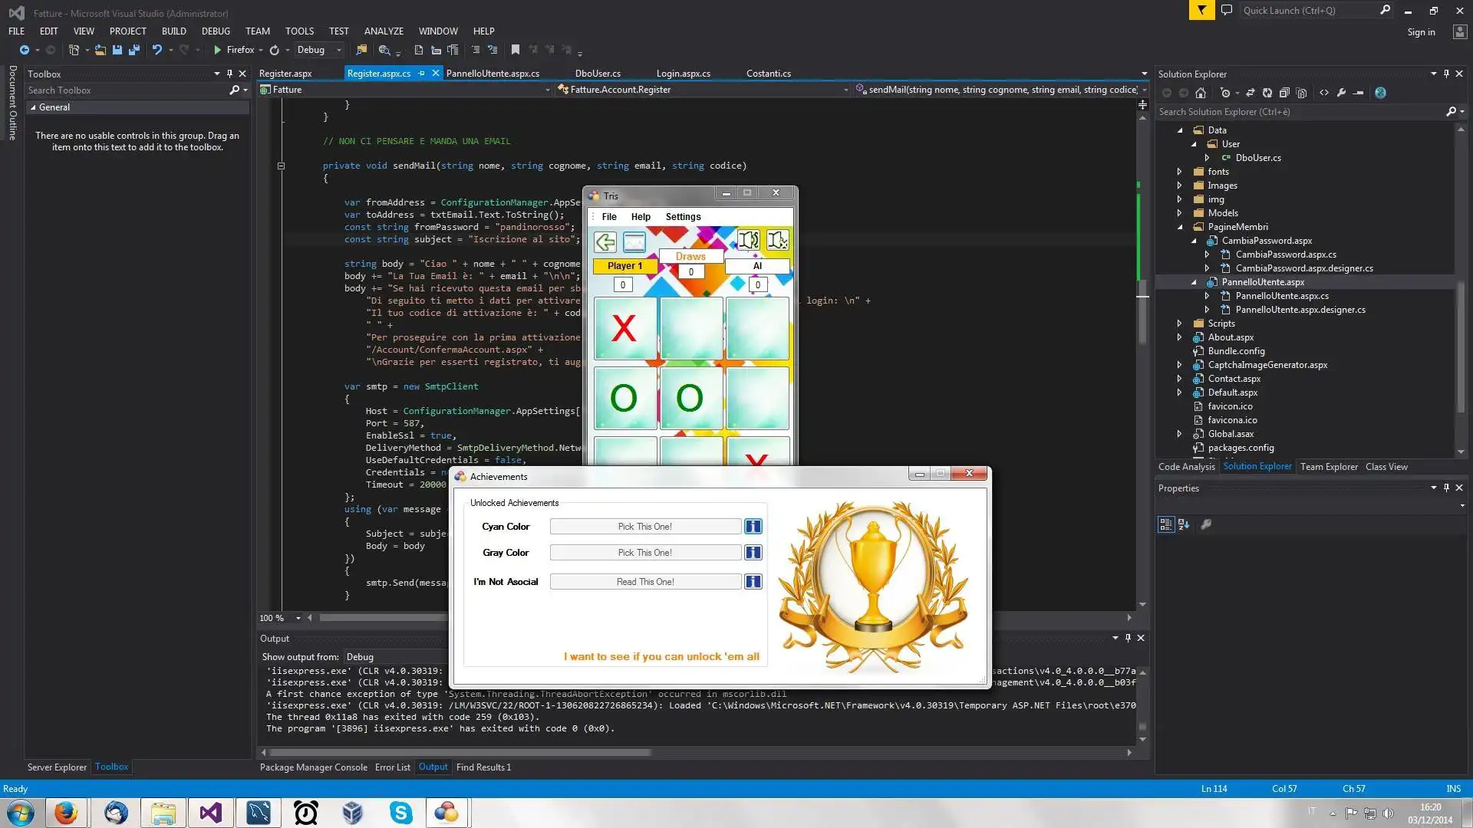The width and height of the screenshot is (1473, 828).
Task: Click the green back arrow in Tris
Action: click(x=605, y=242)
